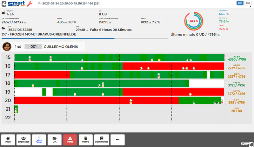Viewport: 254px width, 147px height.
Task: Click the order progress bar under product name
Action: pyautogui.click(x=85, y=38)
